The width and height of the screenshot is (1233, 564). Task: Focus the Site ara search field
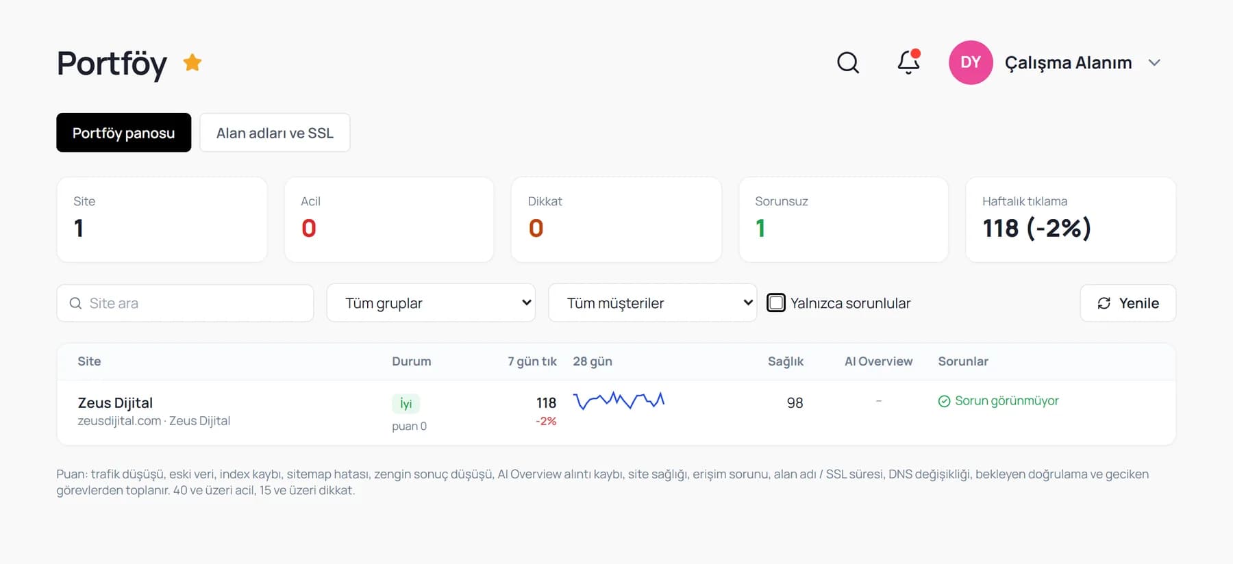(x=185, y=303)
